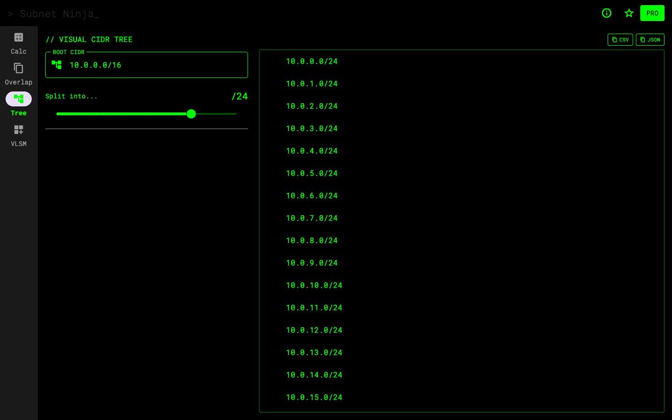Open the VLSM planner section
This screenshot has width=672, height=420.
[19, 136]
